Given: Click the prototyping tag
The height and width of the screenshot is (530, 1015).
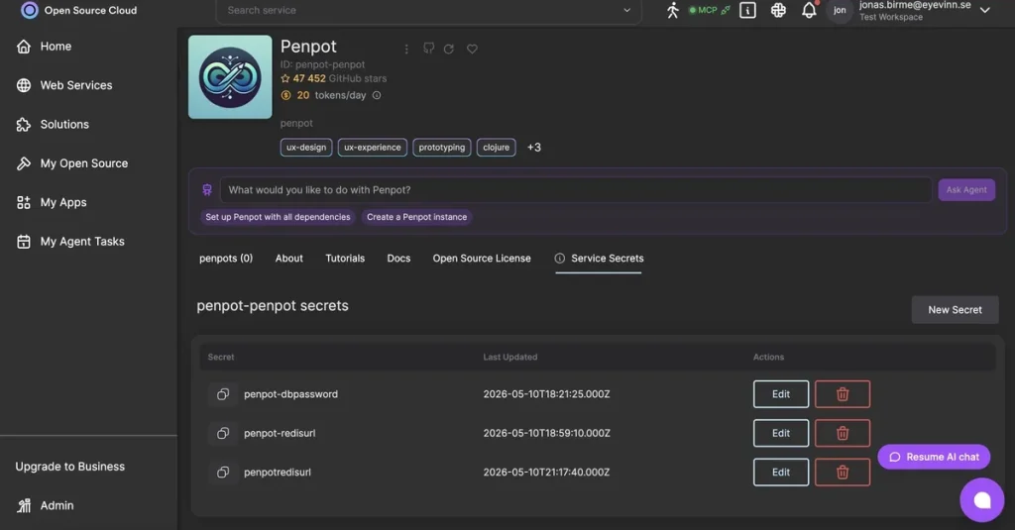Looking at the screenshot, I should coord(441,148).
